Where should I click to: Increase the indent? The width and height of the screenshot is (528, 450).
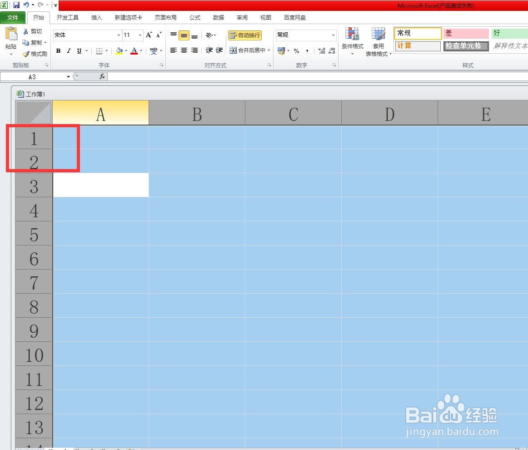[x=219, y=50]
